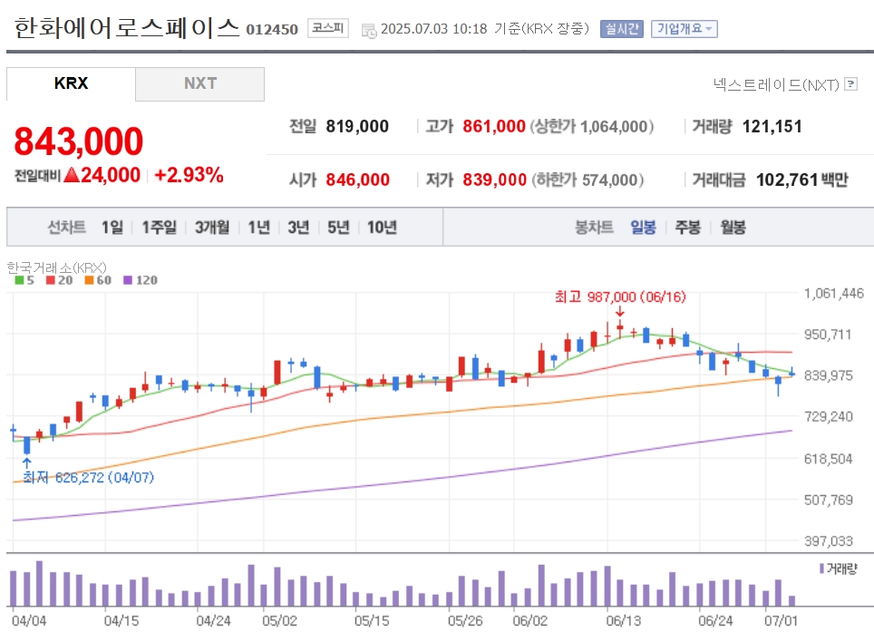Click the 코스피 market label
Screen dimensions: 874x641
[328, 28]
